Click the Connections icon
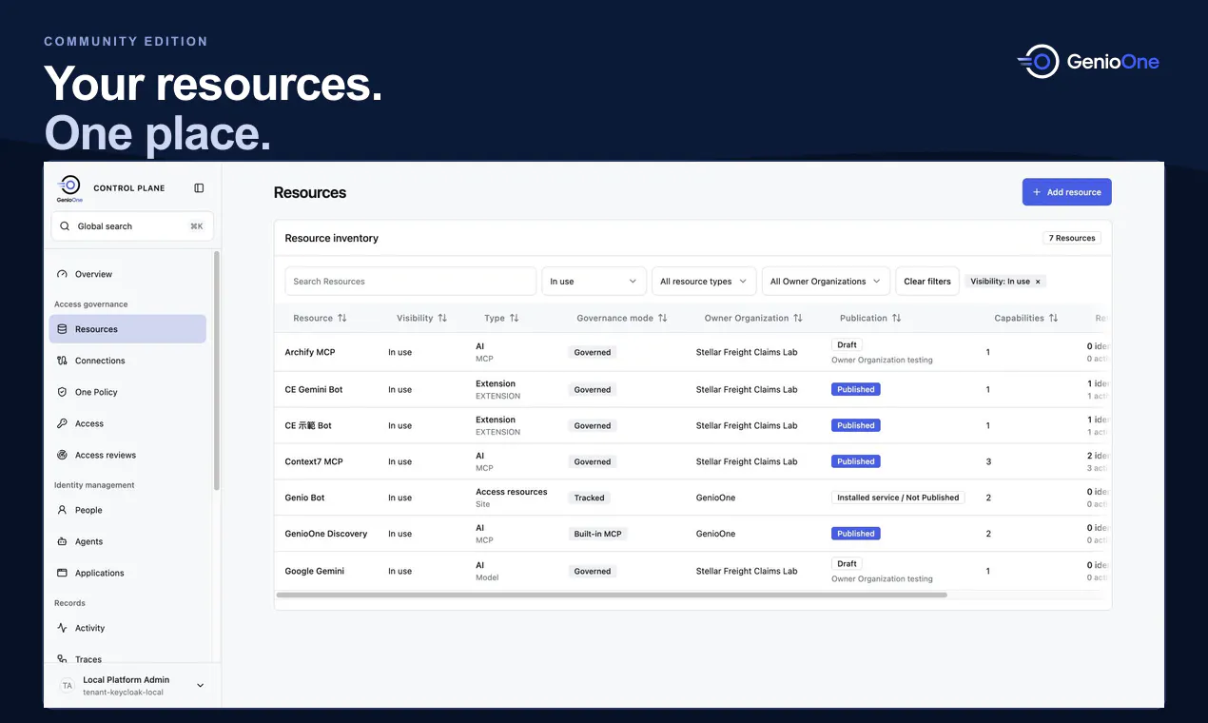This screenshot has height=723, width=1208. point(62,361)
